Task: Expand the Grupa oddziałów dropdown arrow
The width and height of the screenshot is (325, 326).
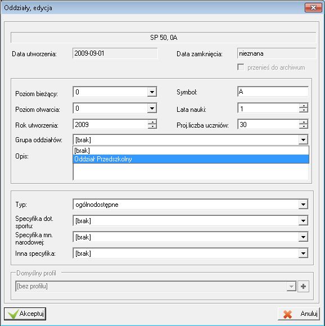Action: click(x=303, y=140)
